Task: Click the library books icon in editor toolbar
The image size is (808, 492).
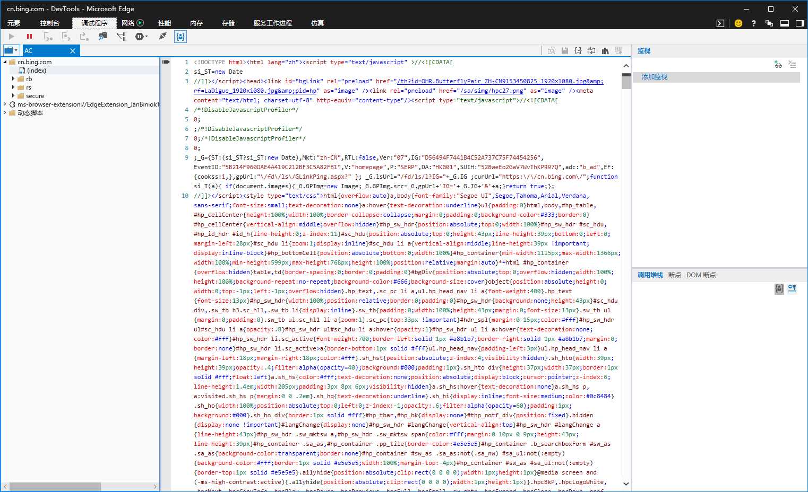Action: pyautogui.click(x=605, y=51)
